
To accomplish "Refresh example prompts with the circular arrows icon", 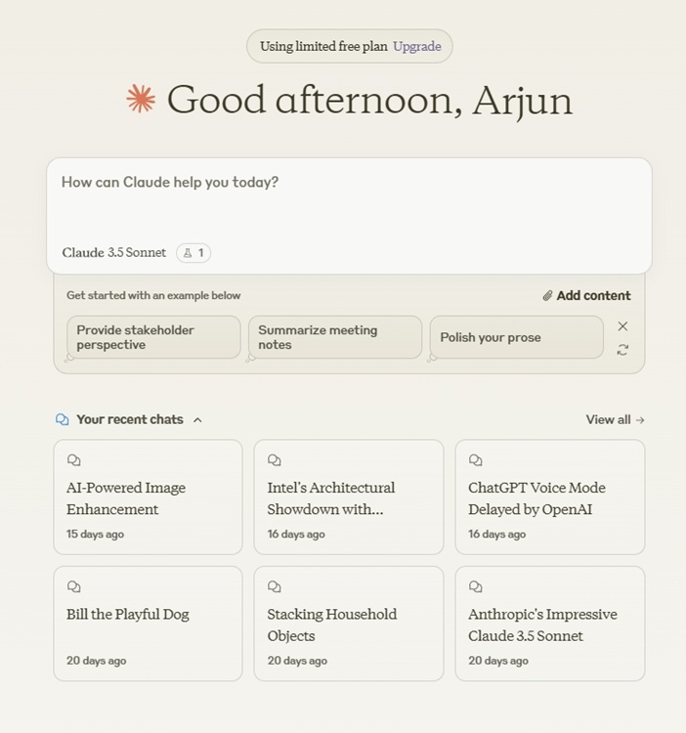I will pyautogui.click(x=622, y=350).
